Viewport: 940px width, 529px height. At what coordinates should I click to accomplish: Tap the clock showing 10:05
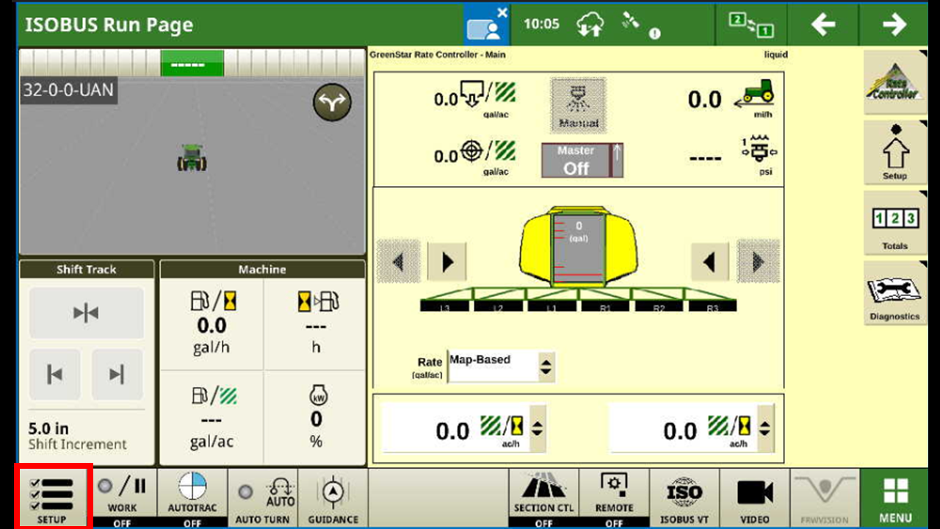click(541, 24)
